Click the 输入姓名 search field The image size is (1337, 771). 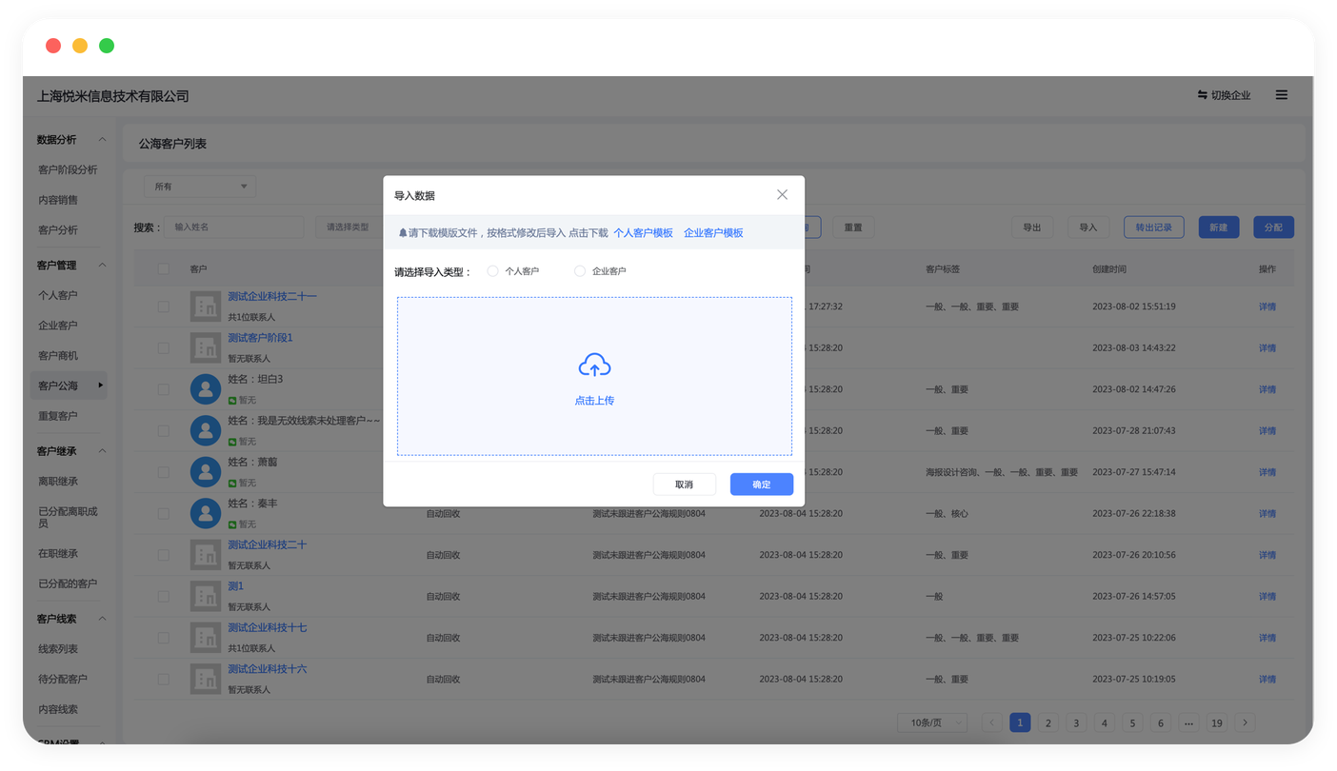coord(233,227)
